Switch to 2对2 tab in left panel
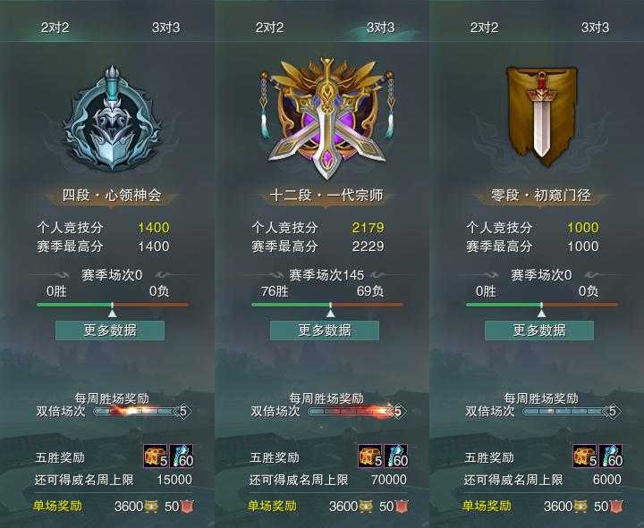 click(x=55, y=28)
